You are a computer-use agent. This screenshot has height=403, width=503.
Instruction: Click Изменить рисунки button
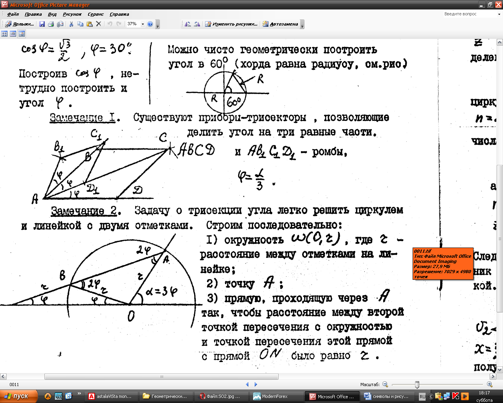coord(231,24)
